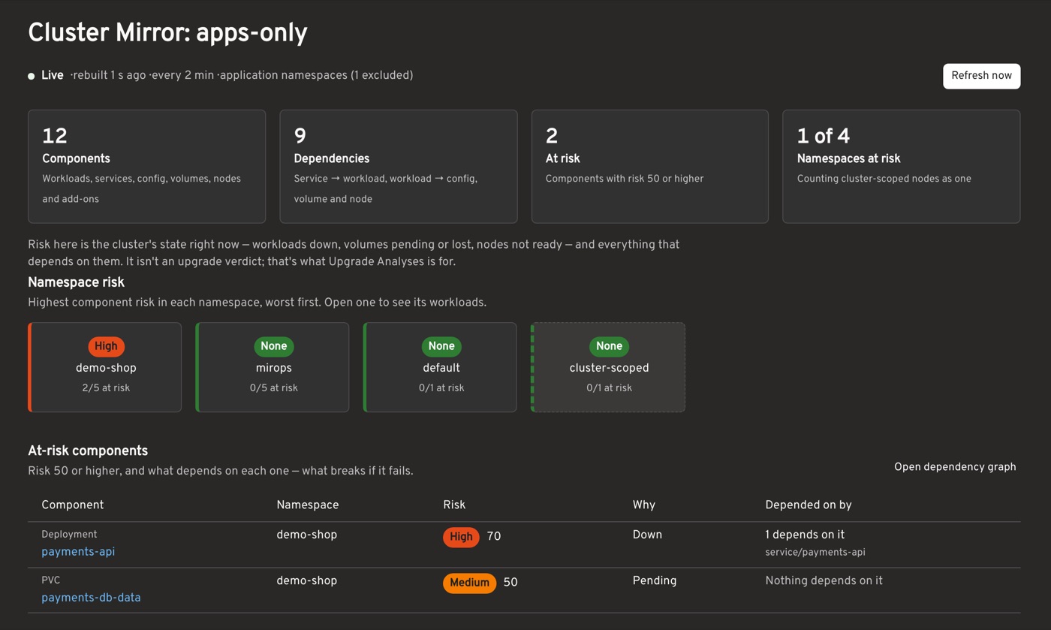Select the 9 Dependencies summary card
This screenshot has width=1051, height=630.
click(x=399, y=167)
